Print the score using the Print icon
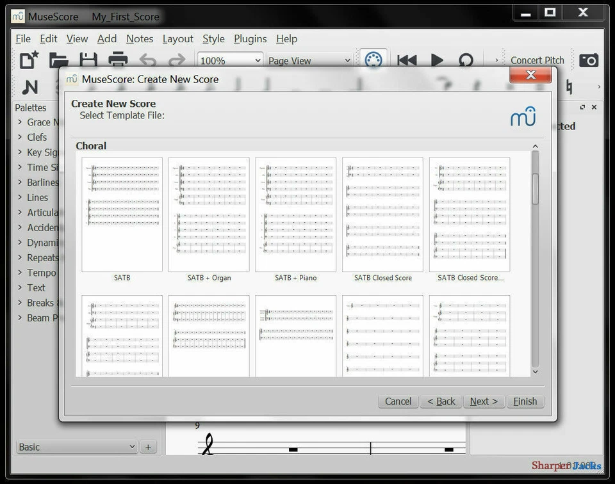The height and width of the screenshot is (484, 615). [x=118, y=60]
